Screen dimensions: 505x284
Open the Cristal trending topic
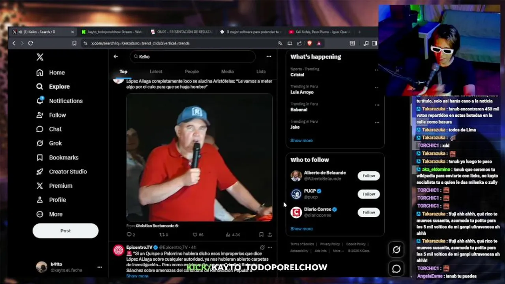tap(297, 75)
